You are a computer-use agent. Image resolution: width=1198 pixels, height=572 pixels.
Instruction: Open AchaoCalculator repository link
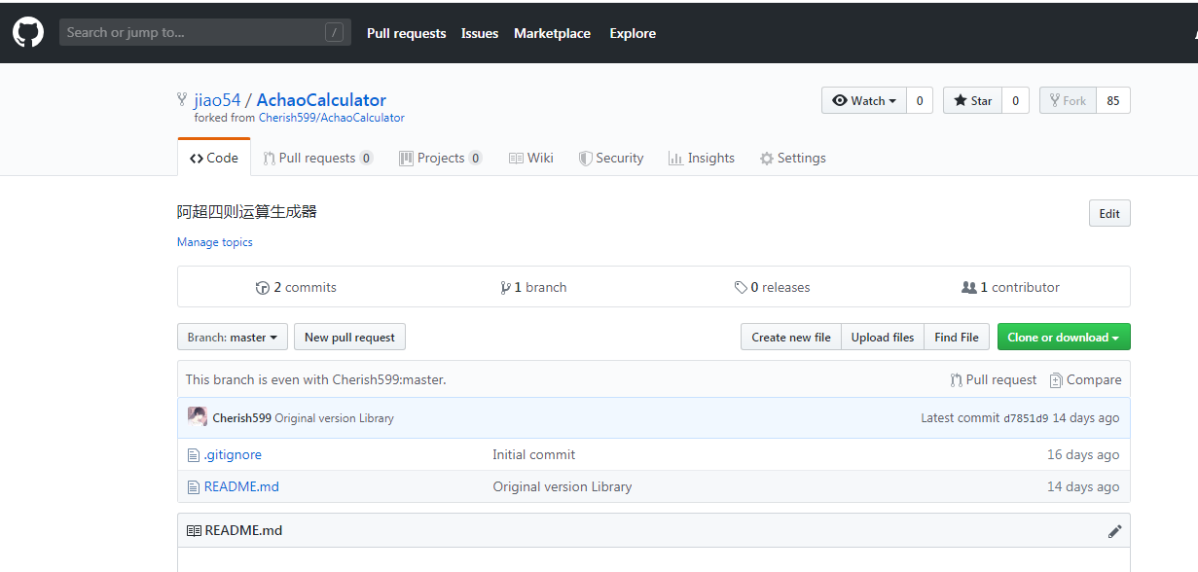click(321, 100)
